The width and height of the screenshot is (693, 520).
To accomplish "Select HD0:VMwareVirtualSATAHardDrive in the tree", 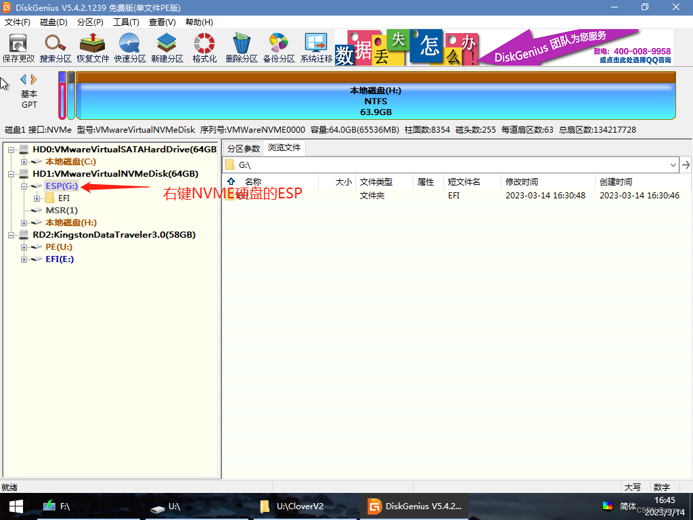I will [125, 150].
